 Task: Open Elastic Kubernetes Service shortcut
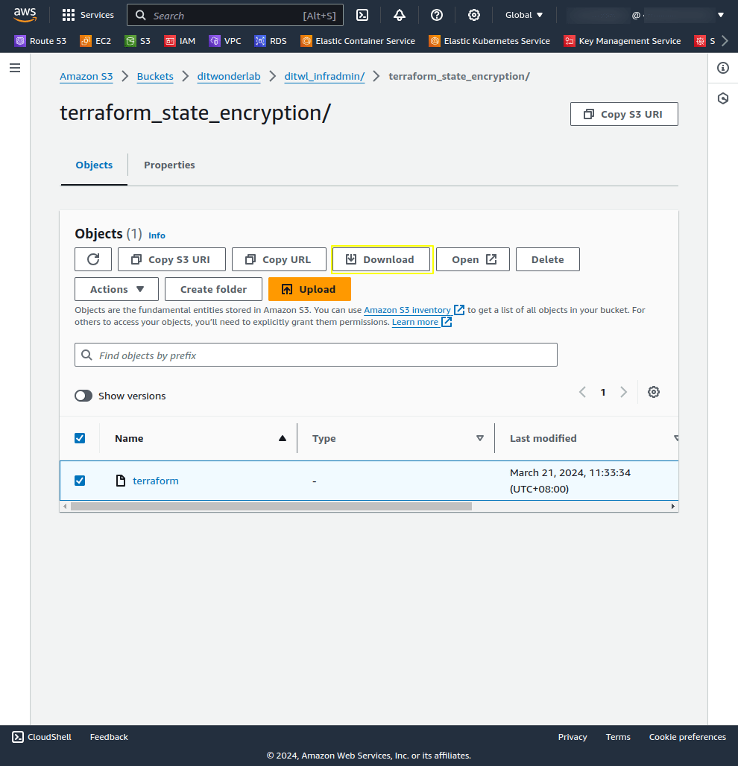489,41
